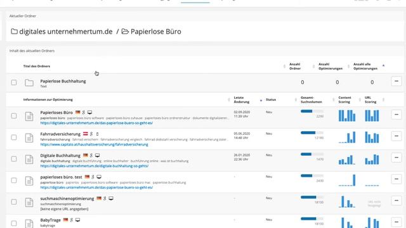Viewport: 406px width, 228px height.
Task: Sort by URL Scoring column header
Action: coord(370,100)
